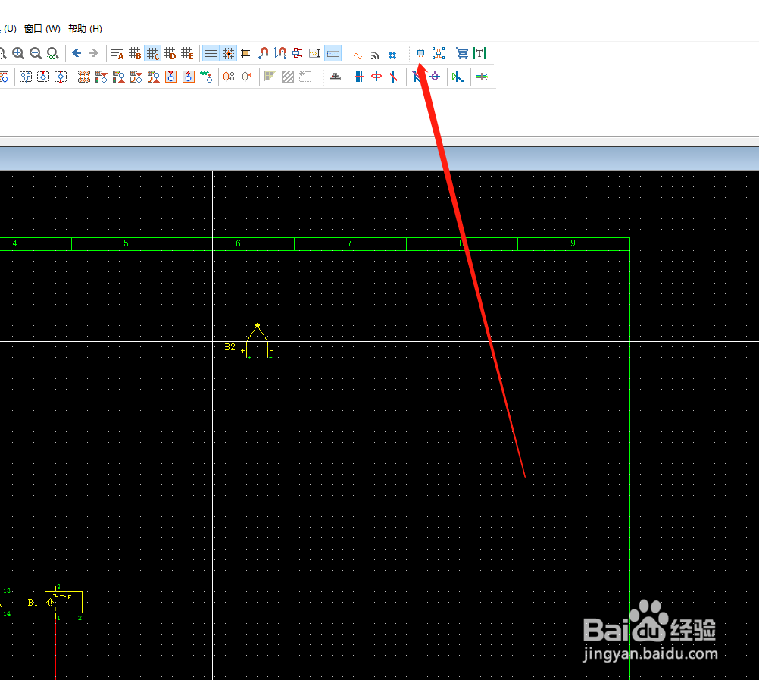Select the B2 sensor symbol on canvas
This screenshot has height=680, width=759.
click(257, 341)
